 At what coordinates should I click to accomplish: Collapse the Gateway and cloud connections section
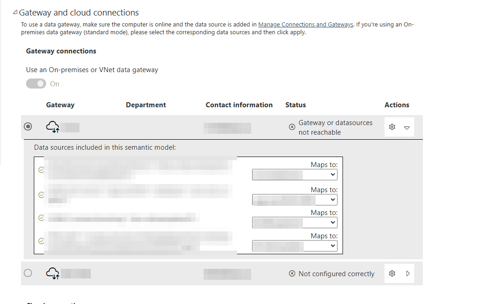(x=15, y=12)
